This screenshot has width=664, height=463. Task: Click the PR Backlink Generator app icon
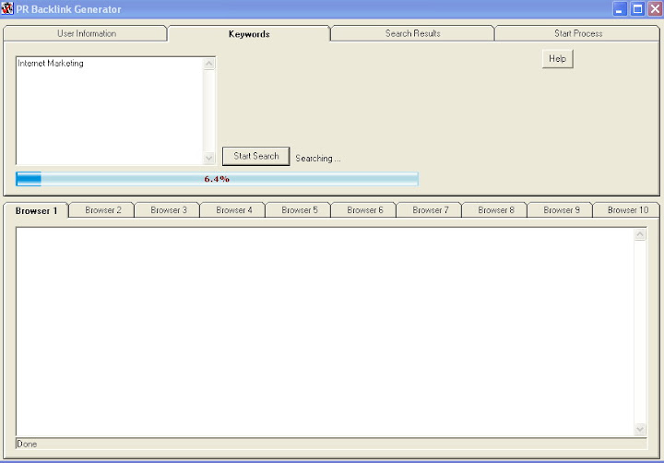(x=7, y=8)
